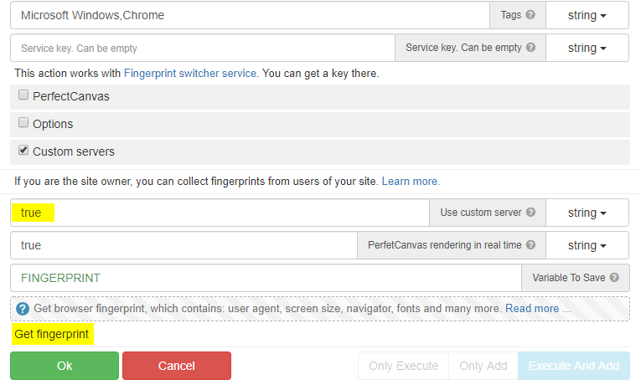Image resolution: width=641 pixels, height=390 pixels.
Task: Uncheck the Custom servers checkbox
Action: pos(23,151)
